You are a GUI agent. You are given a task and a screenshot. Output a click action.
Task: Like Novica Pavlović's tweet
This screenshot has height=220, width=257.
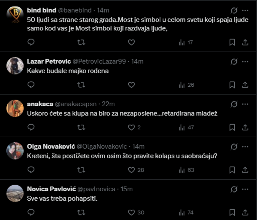[132, 212]
